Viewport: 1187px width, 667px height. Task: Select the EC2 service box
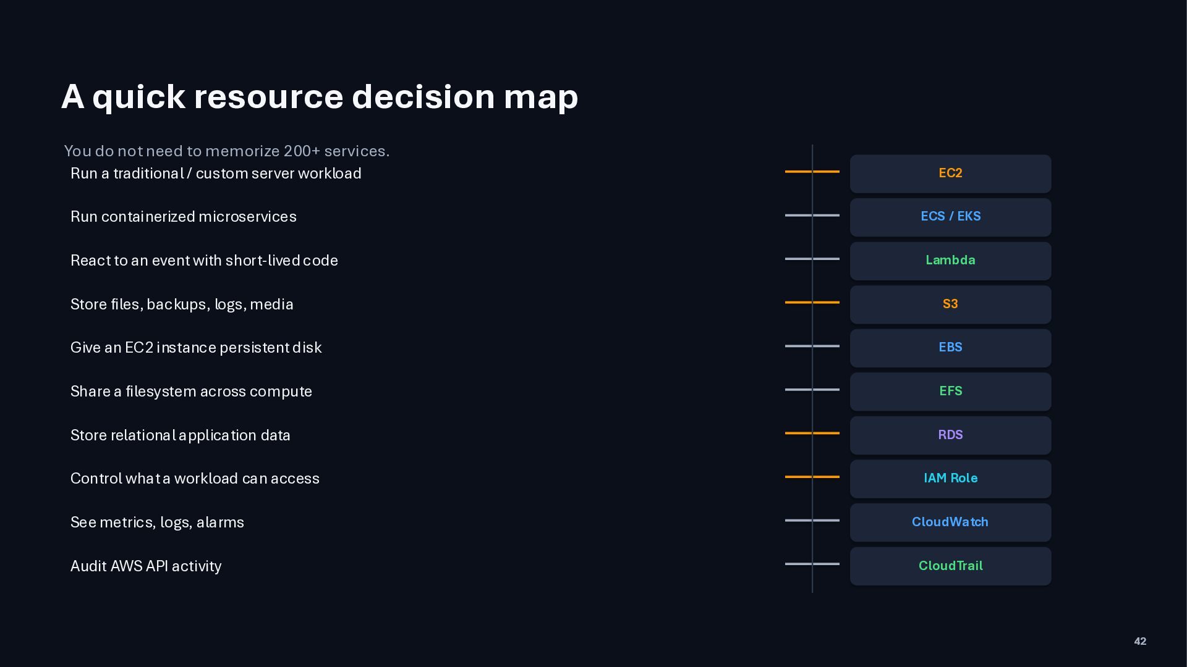950,174
